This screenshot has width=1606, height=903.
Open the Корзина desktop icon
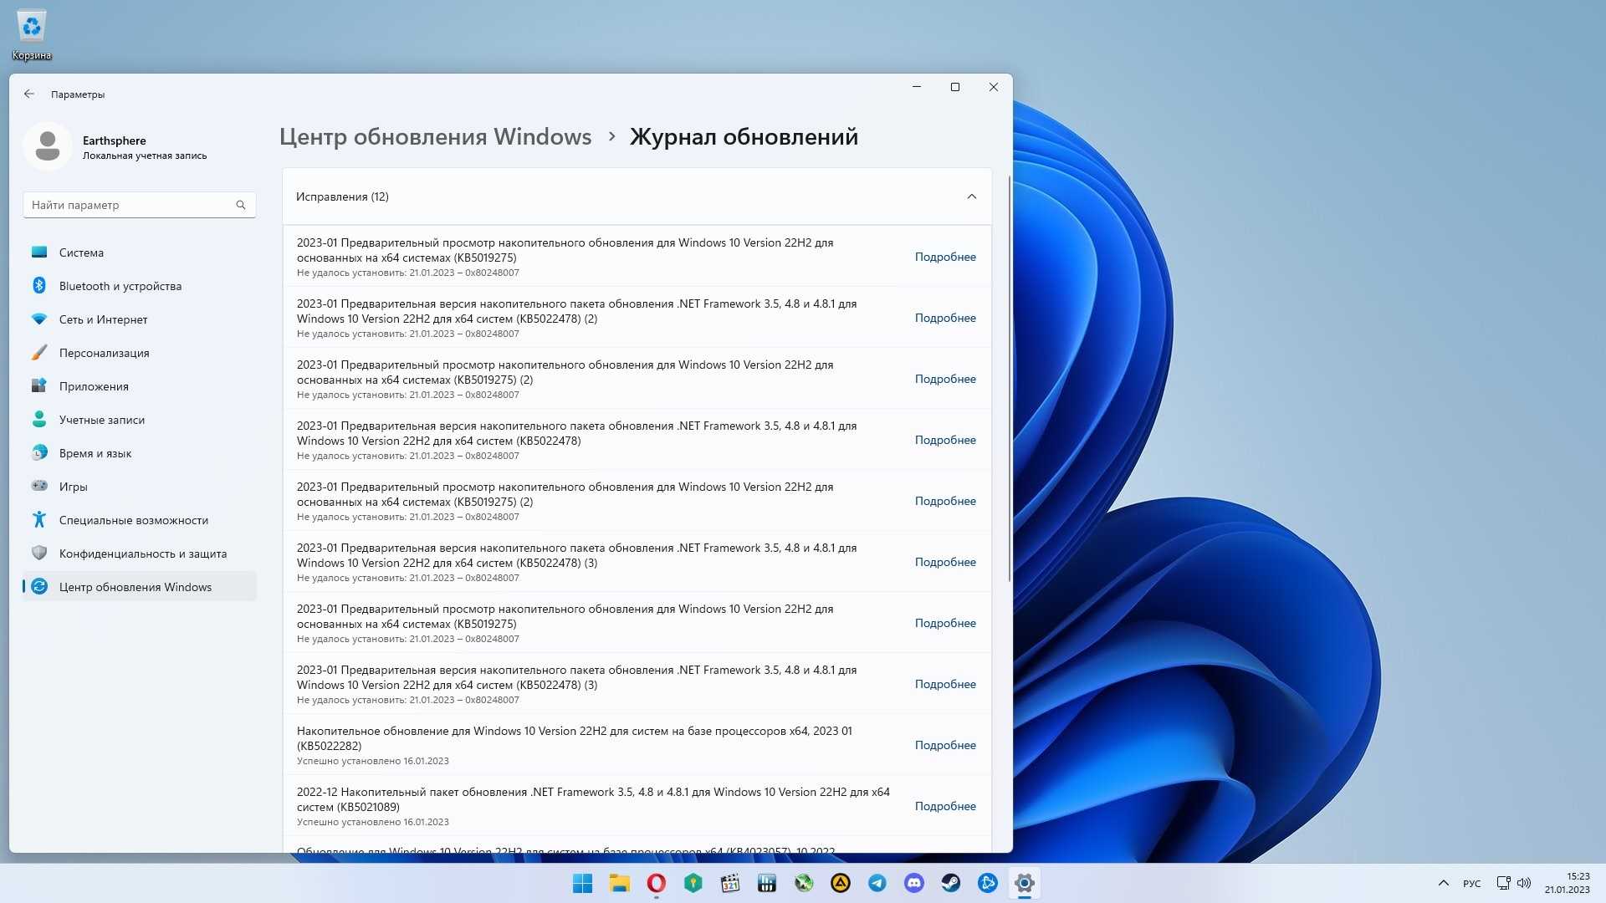point(32,35)
